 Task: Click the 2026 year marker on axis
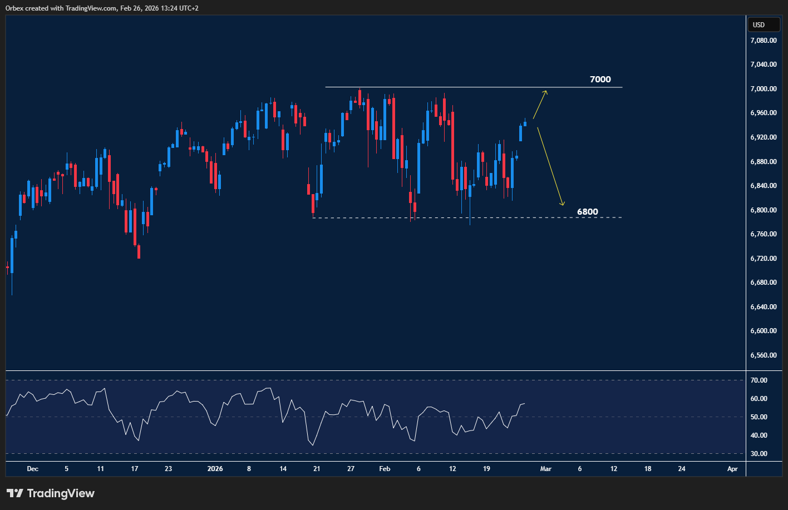pos(215,469)
